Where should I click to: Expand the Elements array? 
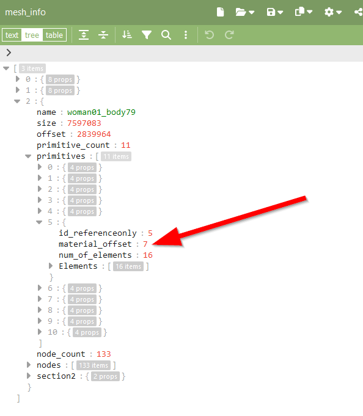coord(50,266)
